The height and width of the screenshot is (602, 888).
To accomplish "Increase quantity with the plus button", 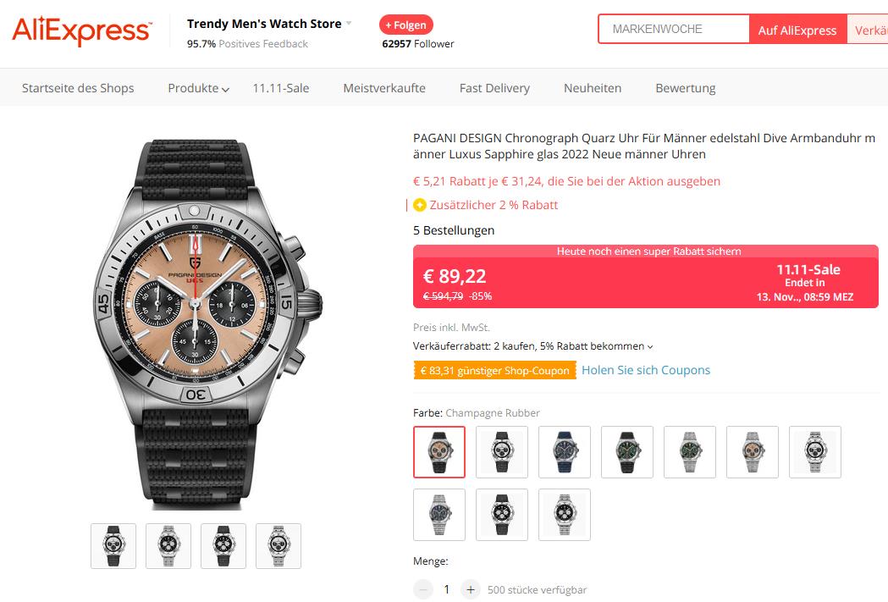I will [x=472, y=589].
